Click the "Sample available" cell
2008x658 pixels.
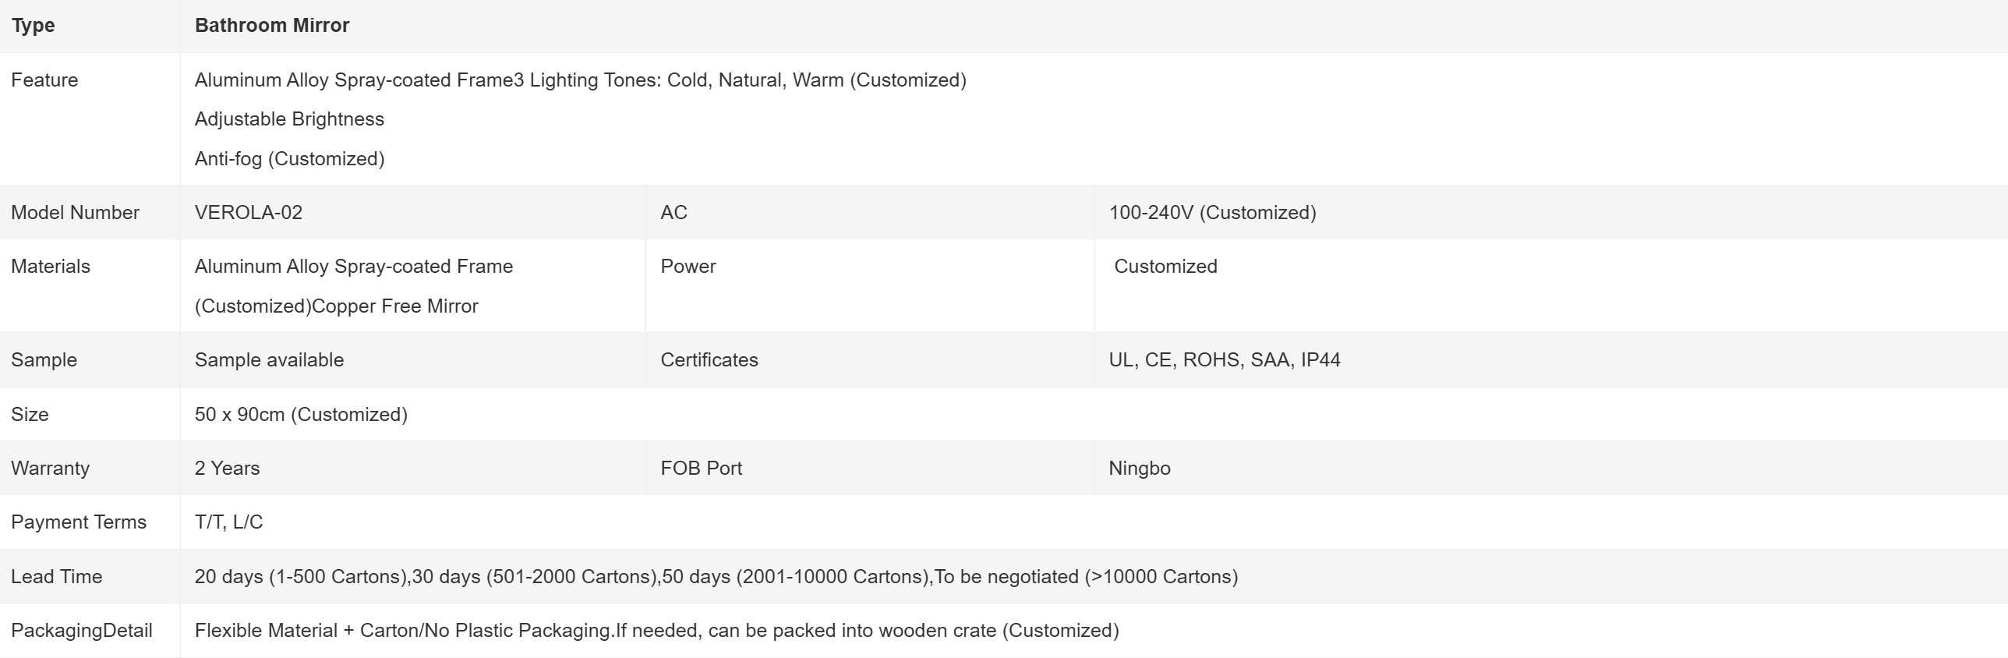point(269,360)
